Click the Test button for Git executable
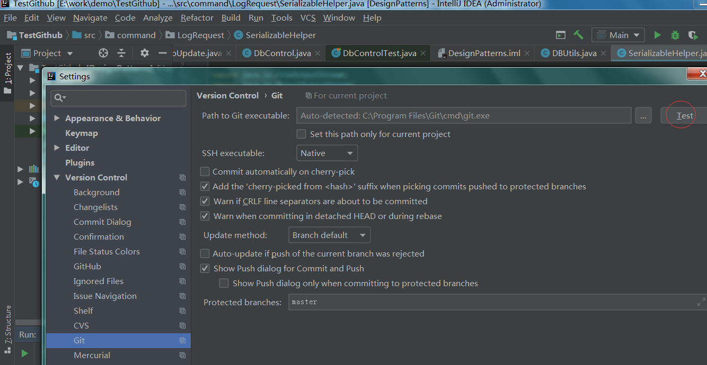This screenshot has width=707, height=365. pyautogui.click(x=684, y=116)
